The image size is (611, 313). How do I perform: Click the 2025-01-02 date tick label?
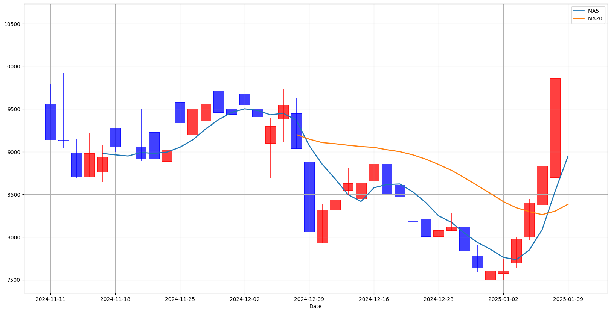(x=503, y=299)
